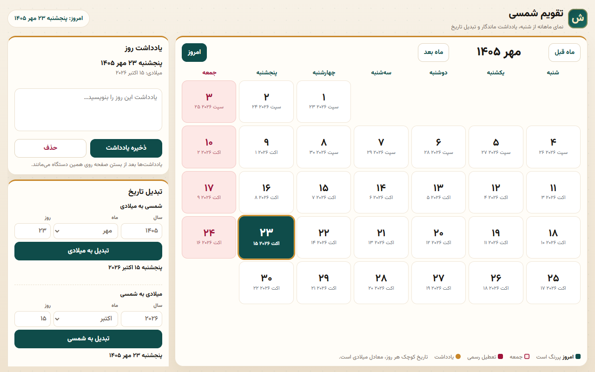Screen dimensions: 595x372
Task: Click the Gregorian year field ۲۰۲۶
Action: pos(141,319)
